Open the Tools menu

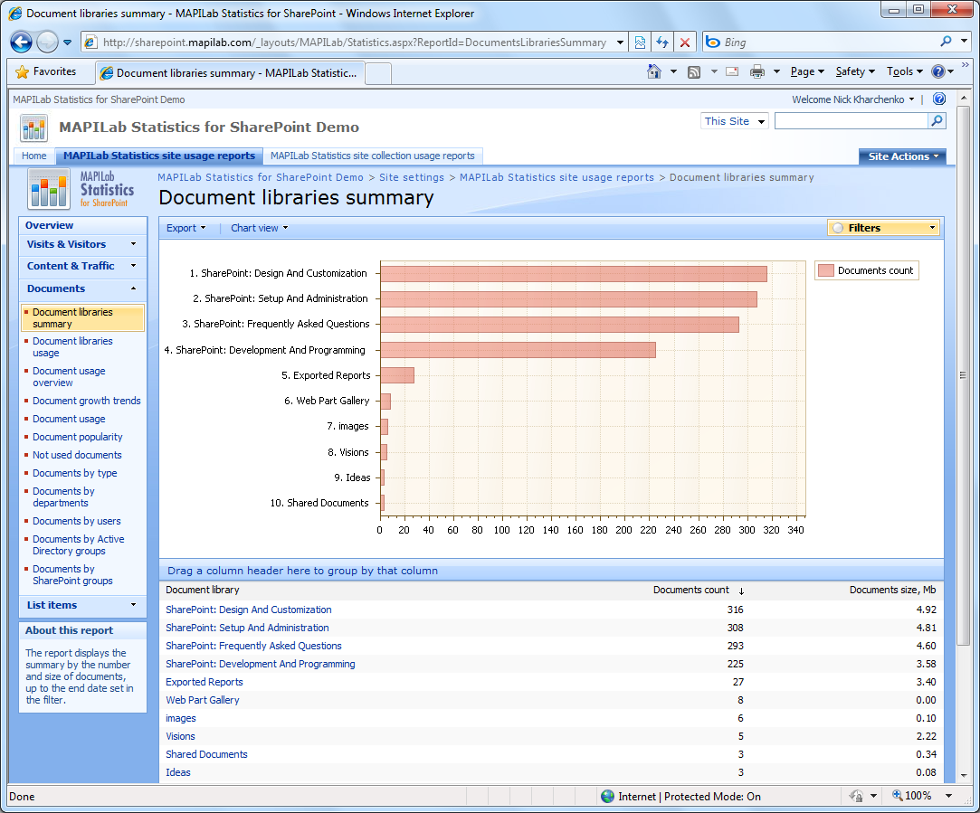(x=904, y=71)
